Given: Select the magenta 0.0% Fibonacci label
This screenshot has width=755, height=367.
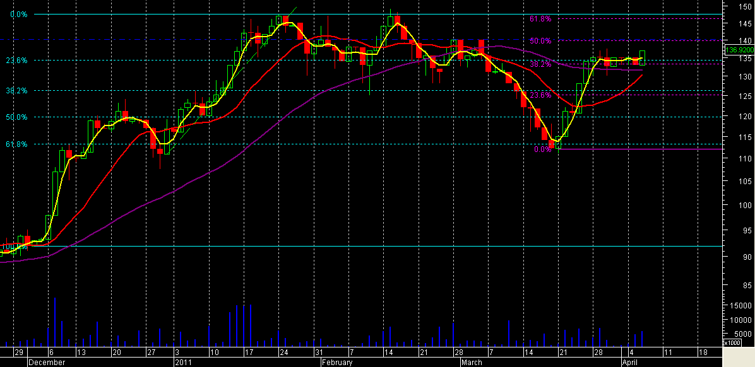Looking at the screenshot, I should click(x=542, y=149).
